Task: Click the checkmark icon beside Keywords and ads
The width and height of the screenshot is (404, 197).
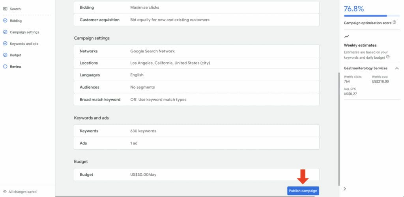Action: [x=5, y=44]
